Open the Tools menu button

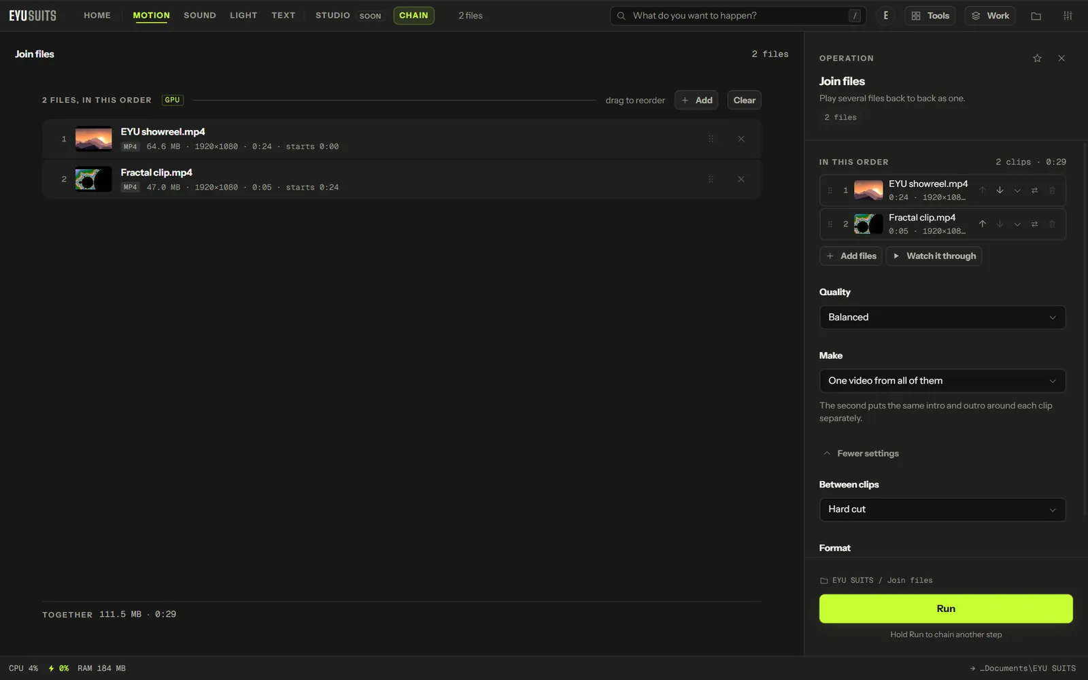coord(930,16)
